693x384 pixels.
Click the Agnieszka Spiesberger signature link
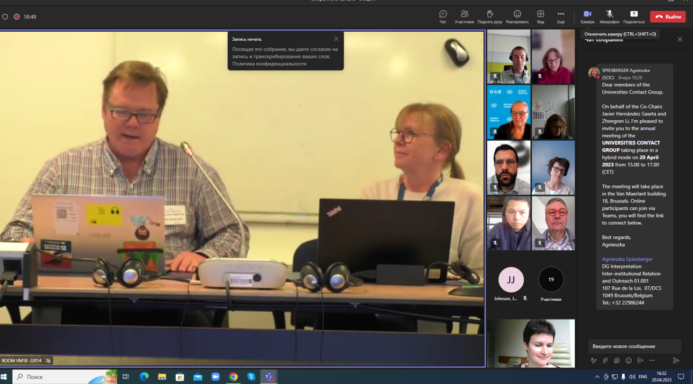tap(627, 259)
